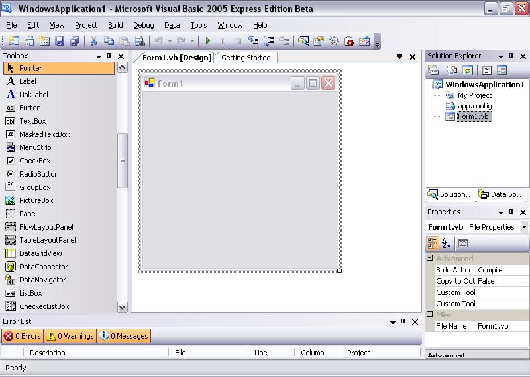Click the New Project toolbar icon
The image size is (530, 377).
pyautogui.click(x=13, y=41)
